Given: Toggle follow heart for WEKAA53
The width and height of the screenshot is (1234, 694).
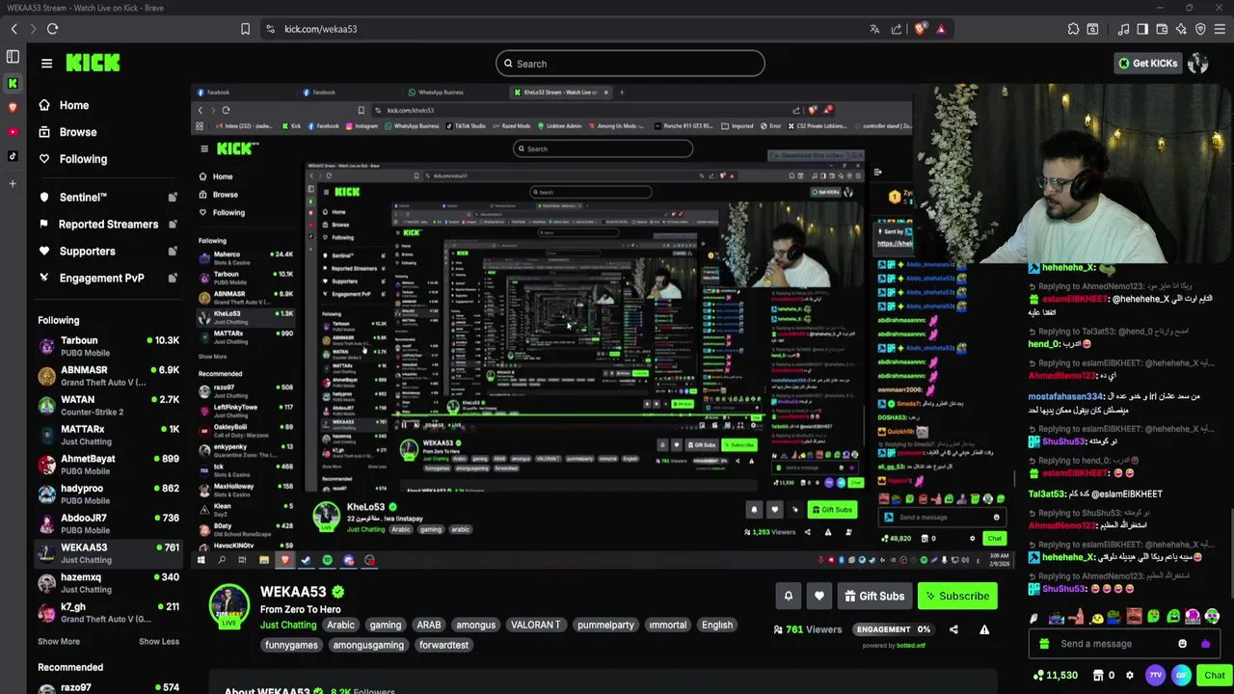Looking at the screenshot, I should [819, 597].
